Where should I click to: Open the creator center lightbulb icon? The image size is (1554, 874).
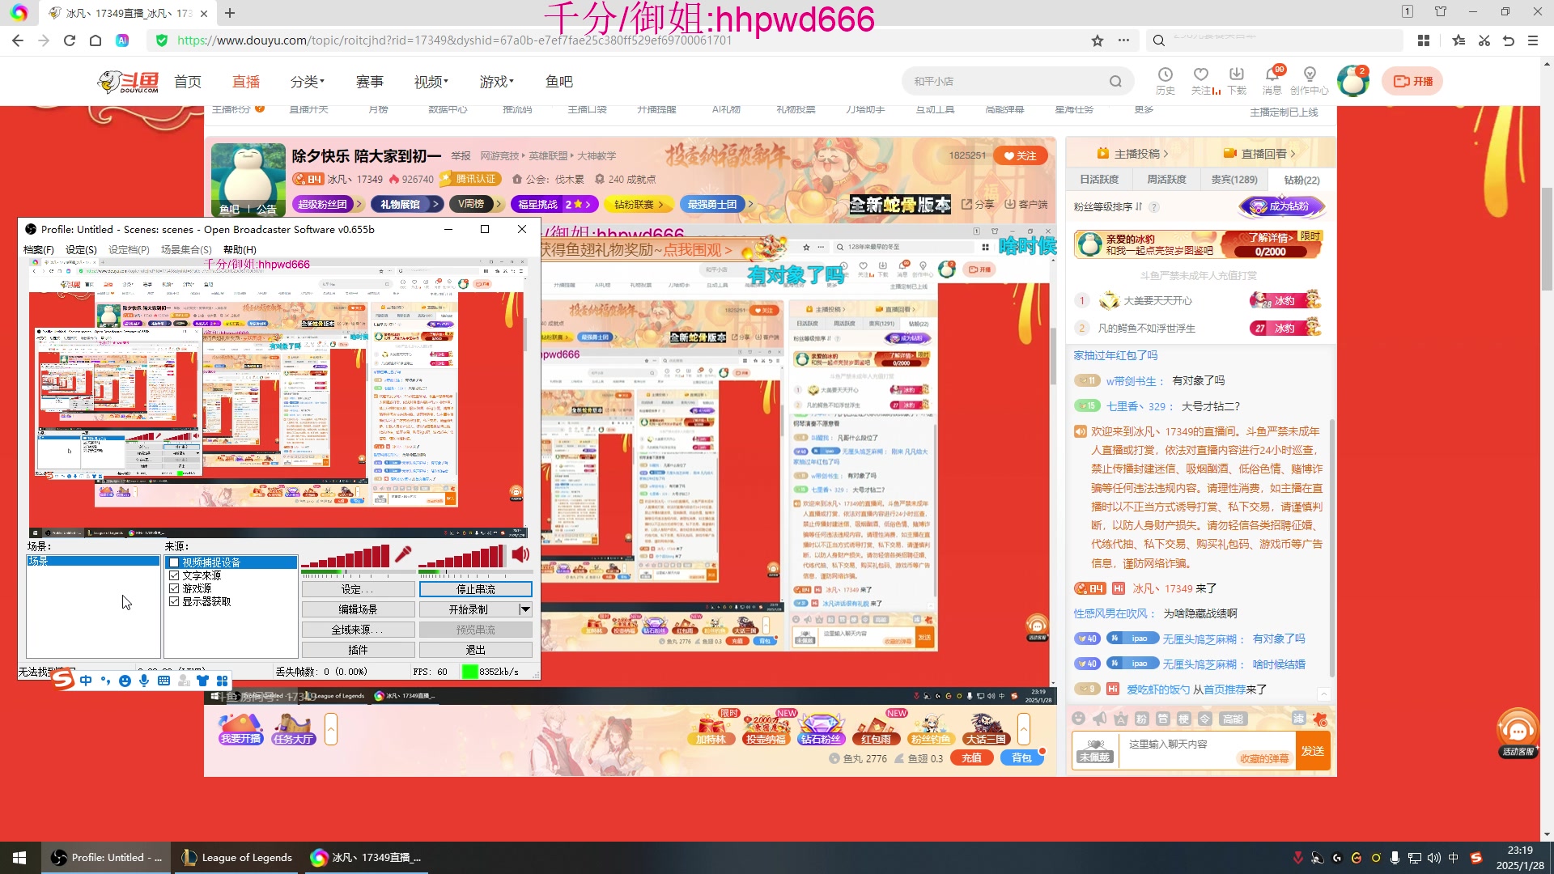click(1310, 74)
